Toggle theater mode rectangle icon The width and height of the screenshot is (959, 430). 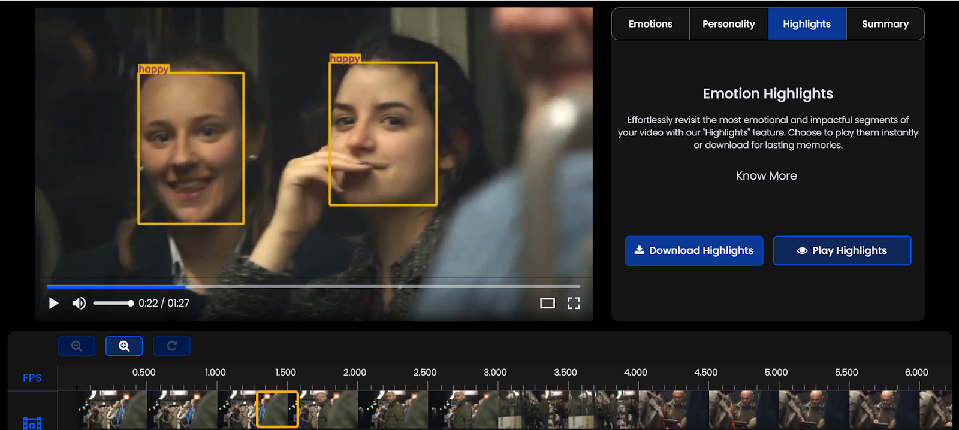pos(547,303)
